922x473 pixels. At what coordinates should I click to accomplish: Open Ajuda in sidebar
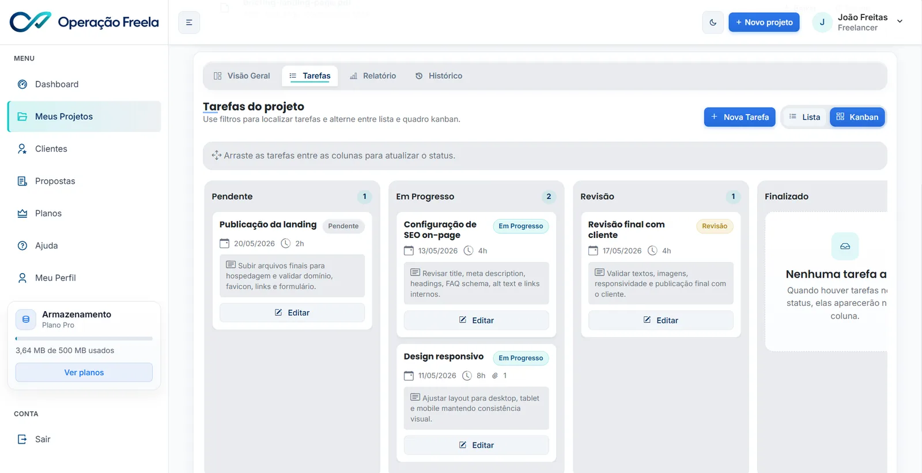(x=84, y=245)
